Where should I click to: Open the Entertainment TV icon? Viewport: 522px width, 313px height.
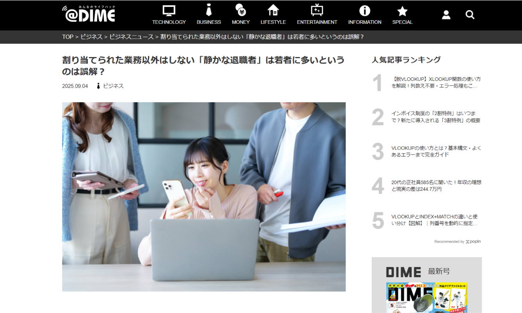pos(317,10)
